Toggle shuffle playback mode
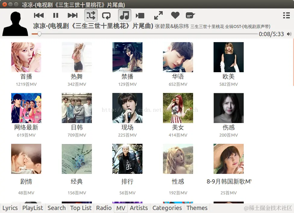This screenshot has height=213, width=294. [91, 15]
